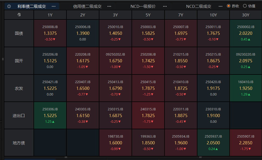The height and width of the screenshot is (160, 262).
Task: Click the bottom right splitter grip icon
Action: [x=200, y=157]
